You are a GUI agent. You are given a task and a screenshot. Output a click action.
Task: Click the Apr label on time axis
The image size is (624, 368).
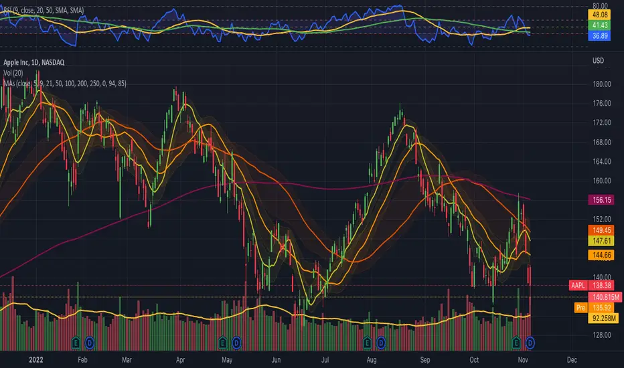pos(180,360)
